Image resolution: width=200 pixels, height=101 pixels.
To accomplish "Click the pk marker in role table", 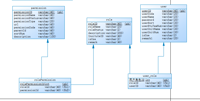I will click(127, 24).
